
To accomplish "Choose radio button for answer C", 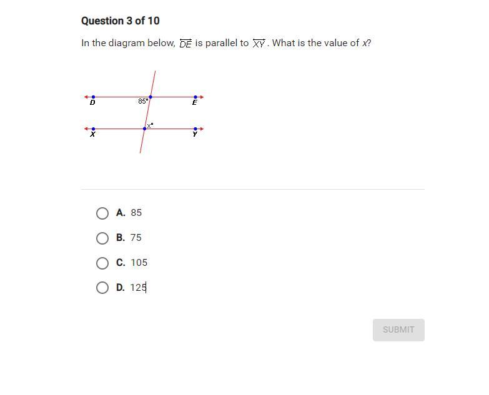I will [102, 263].
